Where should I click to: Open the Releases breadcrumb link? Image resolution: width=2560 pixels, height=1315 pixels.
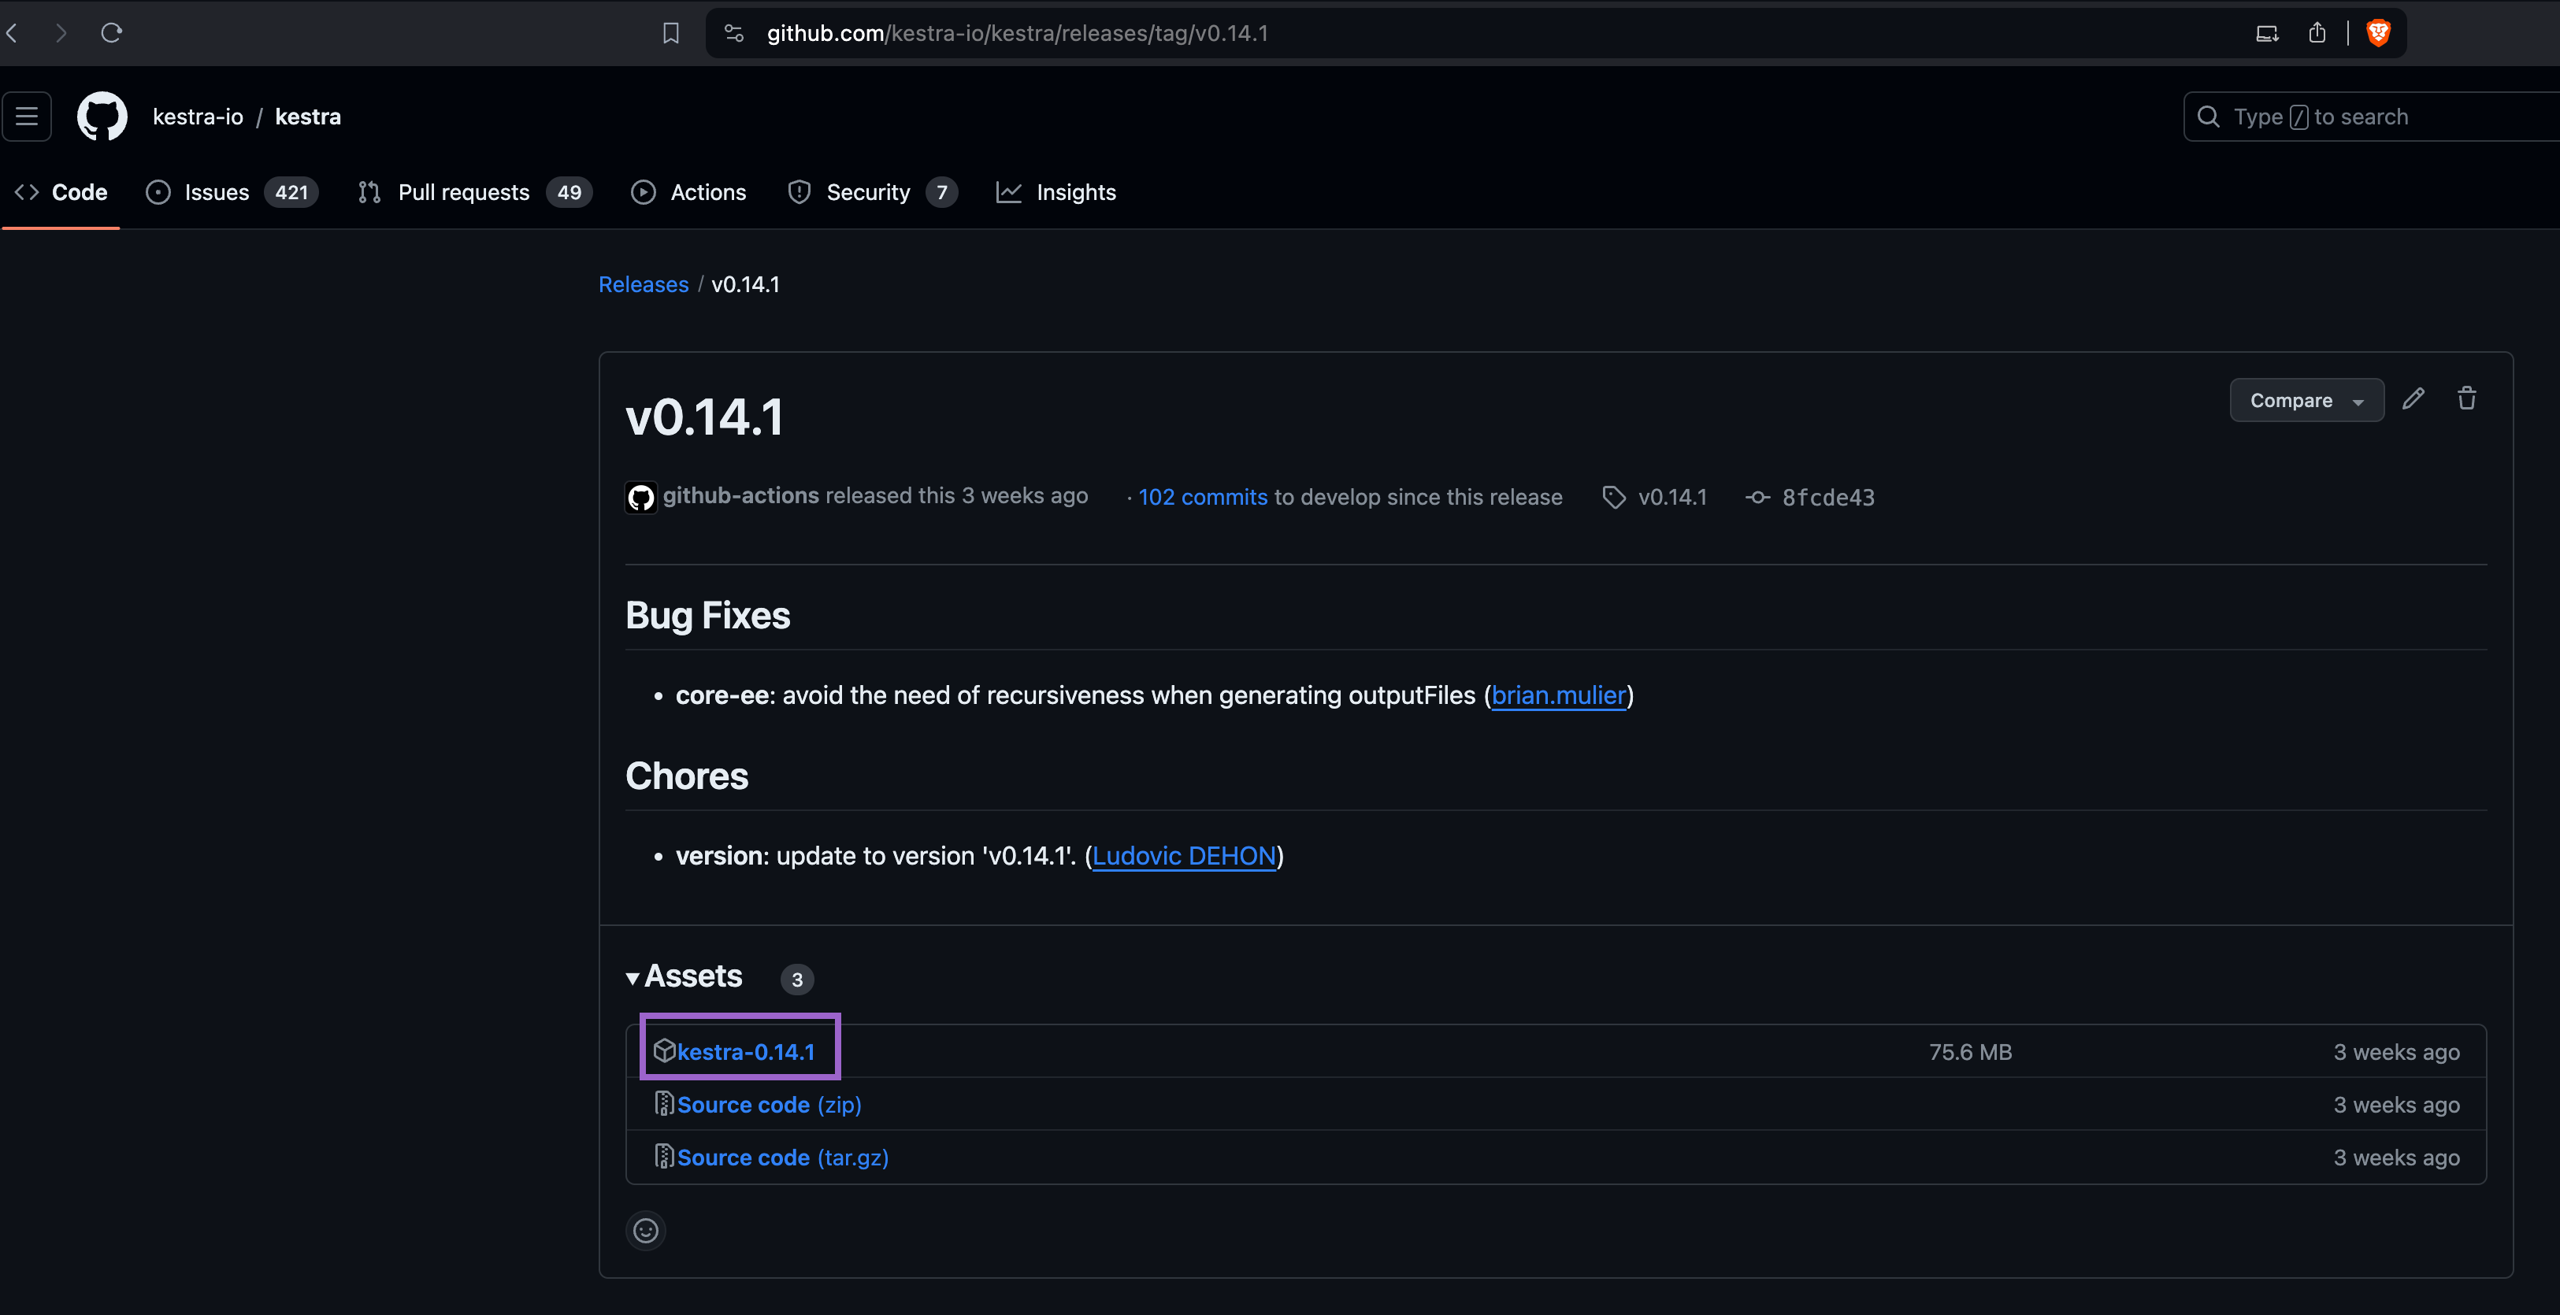[x=643, y=284]
